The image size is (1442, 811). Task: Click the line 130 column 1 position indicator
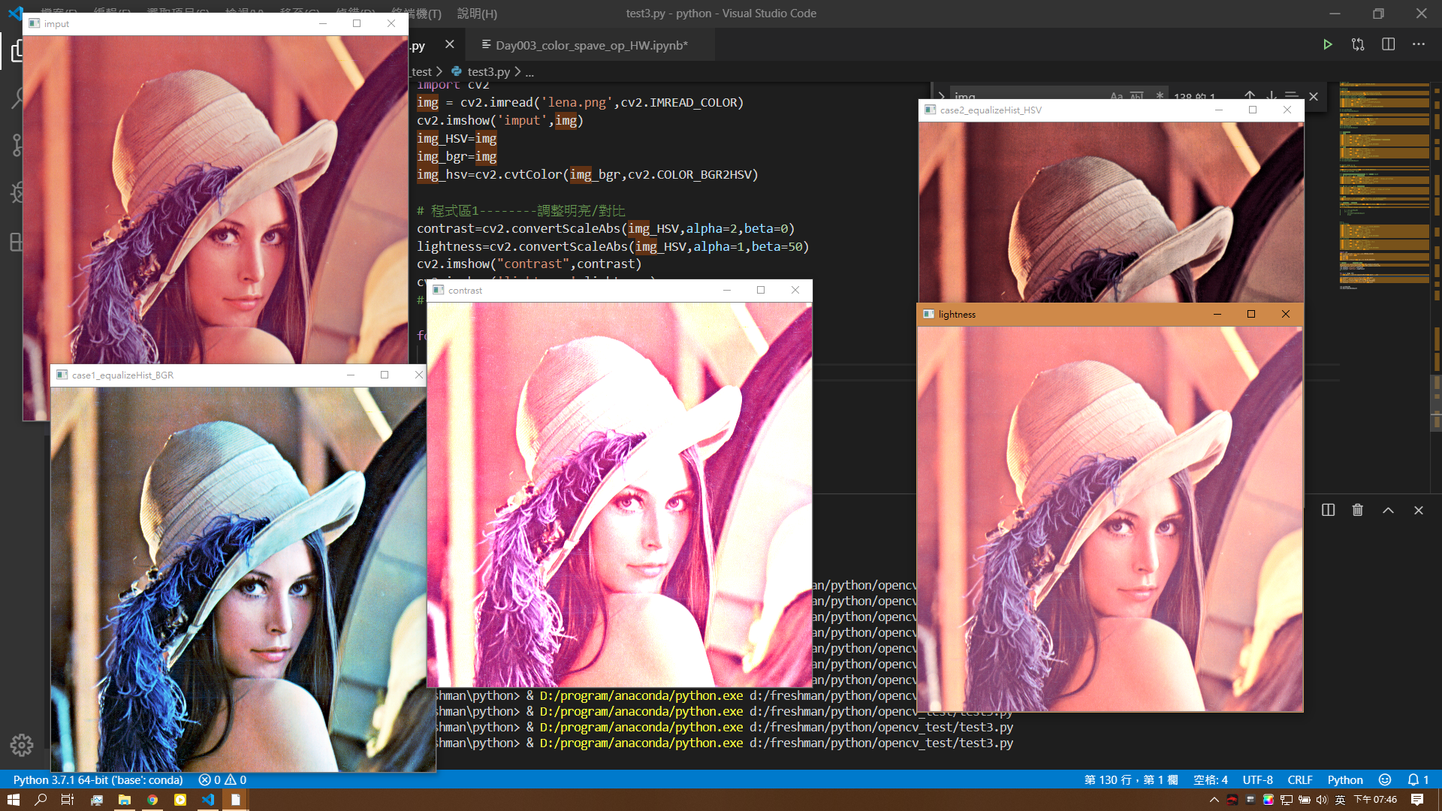tap(1130, 779)
